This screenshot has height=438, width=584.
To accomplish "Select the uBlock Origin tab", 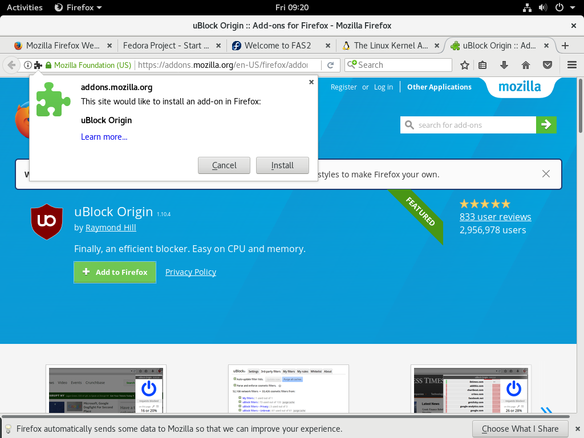I will point(499,46).
